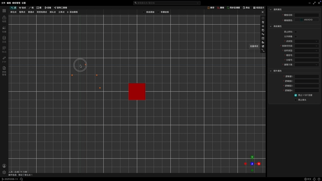Click the 模板颜色 color swatch
322x181 pixels.
301,20
